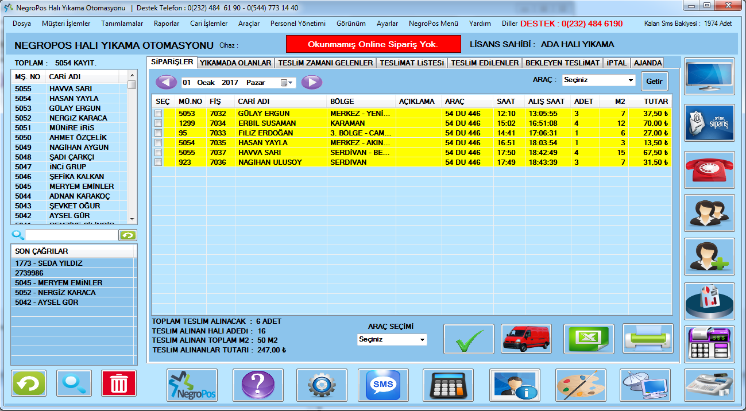Click the person info icon
746x411 pixels.
515,385
